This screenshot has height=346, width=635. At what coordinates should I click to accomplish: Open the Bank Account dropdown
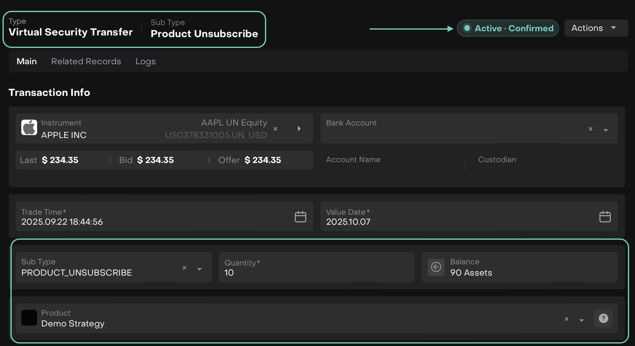click(606, 130)
